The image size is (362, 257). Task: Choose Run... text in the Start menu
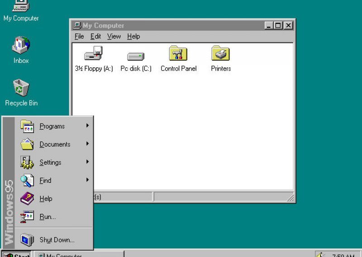coord(48,217)
